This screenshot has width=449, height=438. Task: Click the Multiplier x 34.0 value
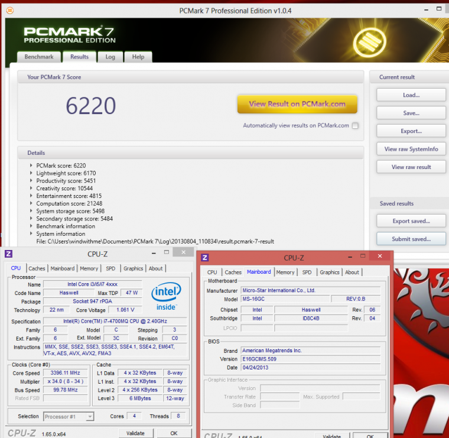point(66,381)
